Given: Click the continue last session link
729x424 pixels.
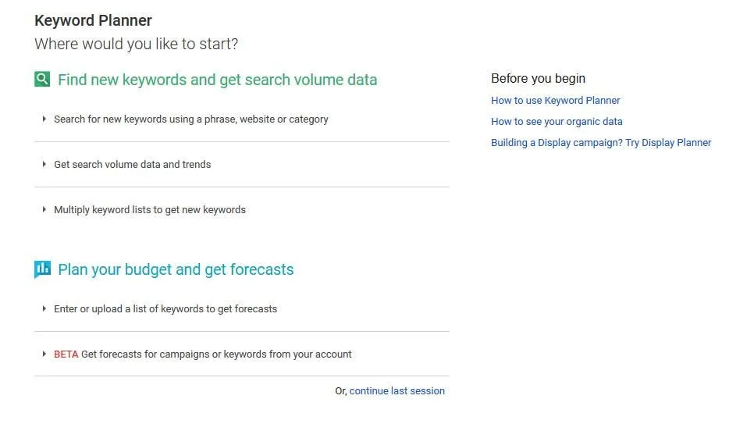Looking at the screenshot, I should [397, 391].
